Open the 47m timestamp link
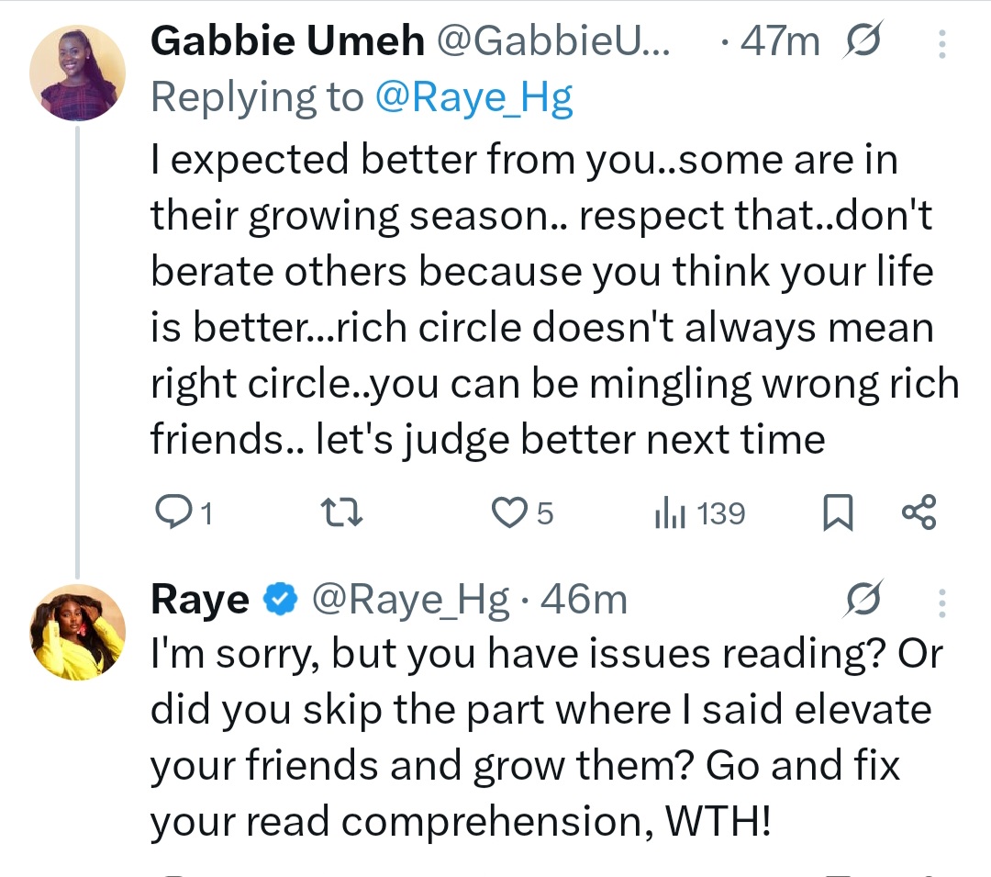 779,41
